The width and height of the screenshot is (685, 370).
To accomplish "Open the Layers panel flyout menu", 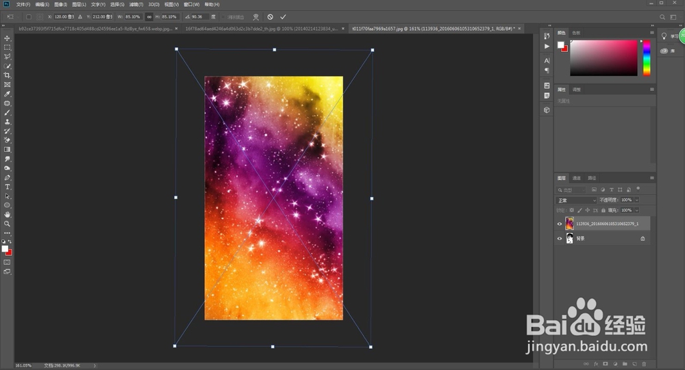I will click(x=652, y=178).
